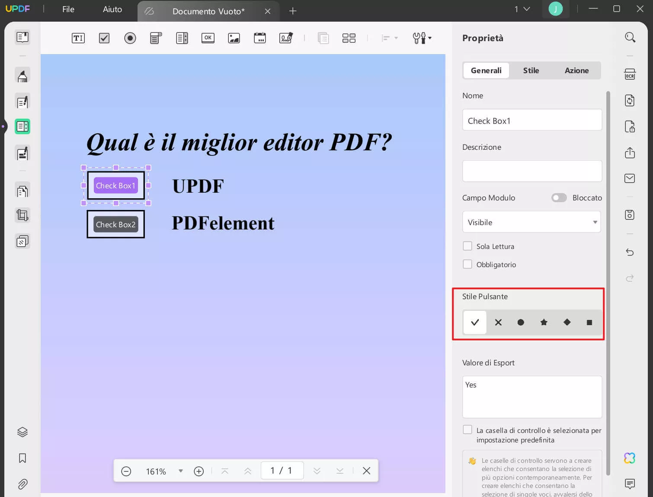Open the comments panel icon bottom right
653x497 pixels.
[x=630, y=484]
